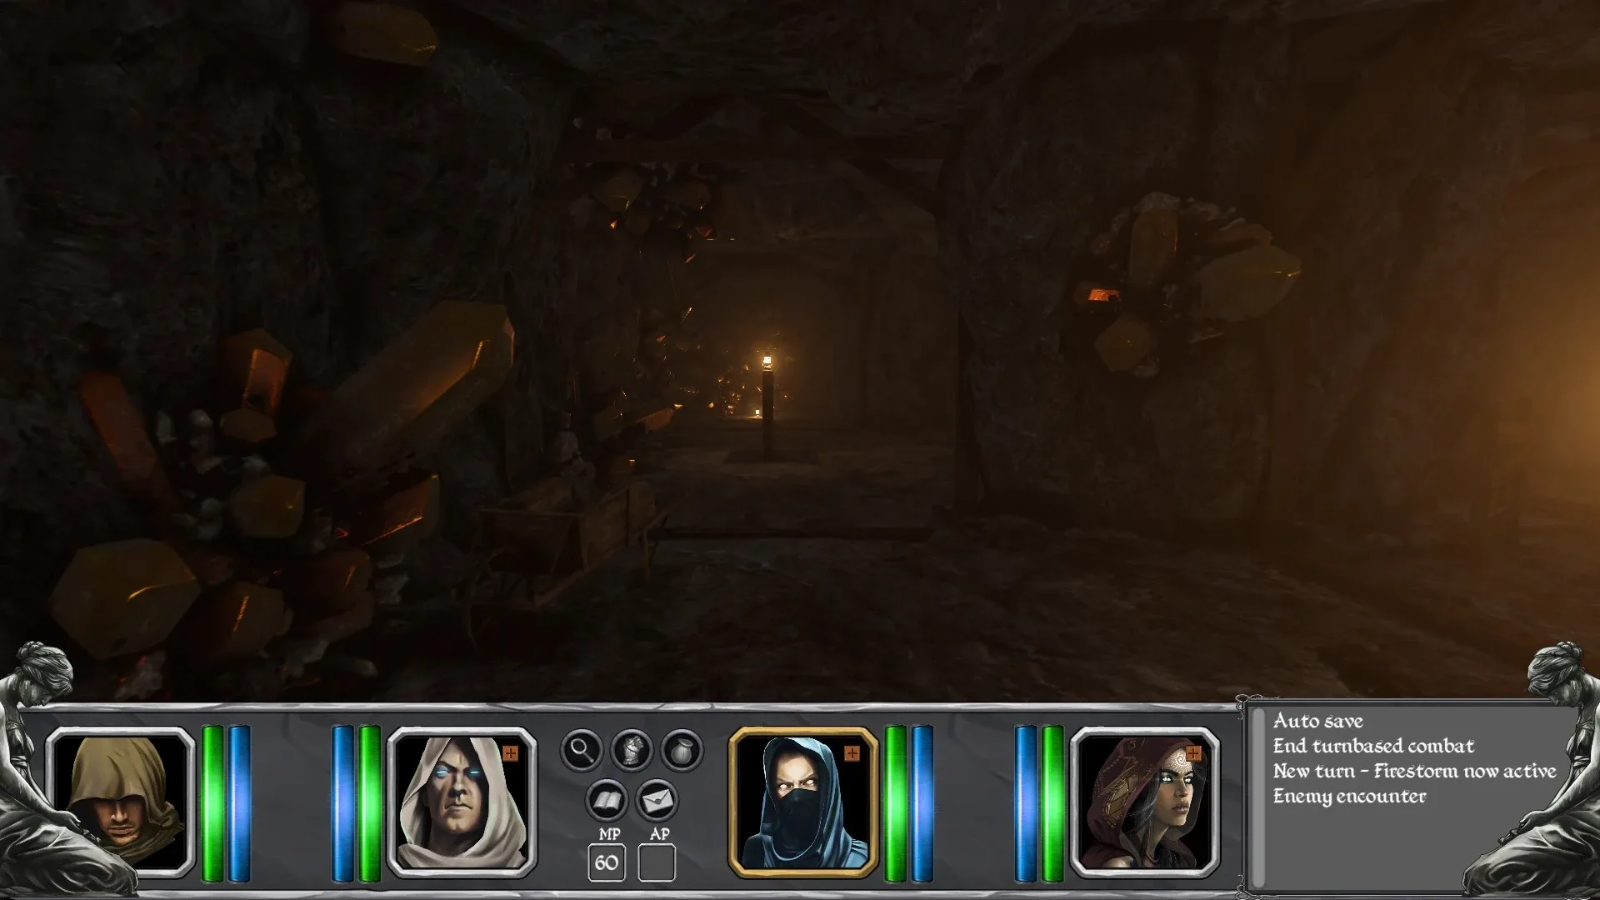Click the magnifying glass search icon
This screenshot has height=900, width=1600.
(x=581, y=750)
